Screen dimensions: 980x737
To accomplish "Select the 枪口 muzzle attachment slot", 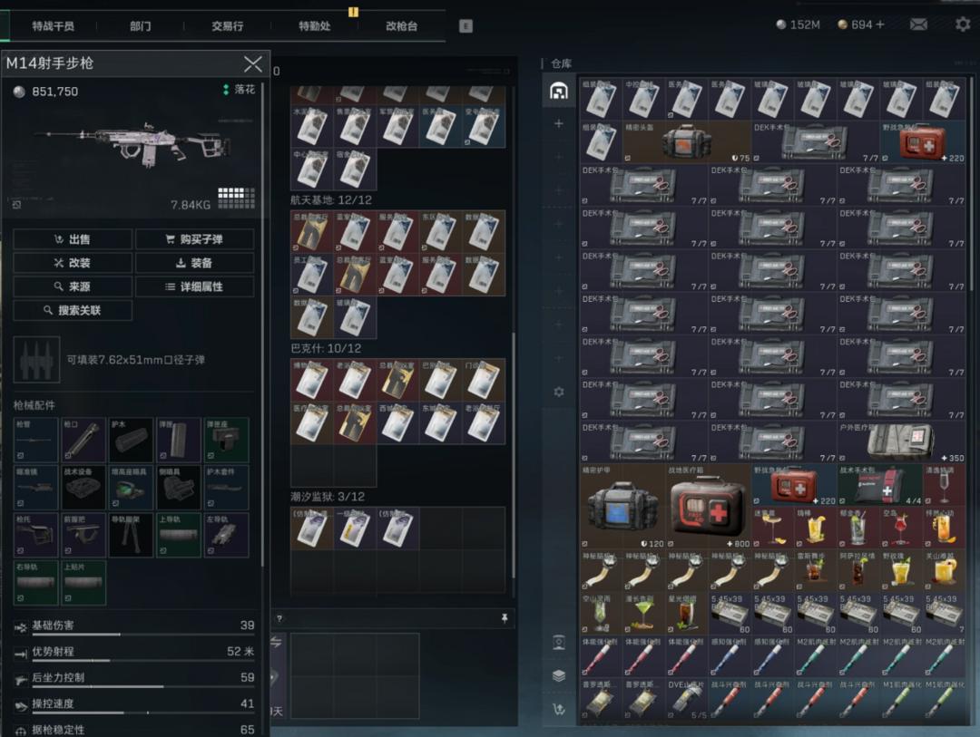I will [83, 441].
